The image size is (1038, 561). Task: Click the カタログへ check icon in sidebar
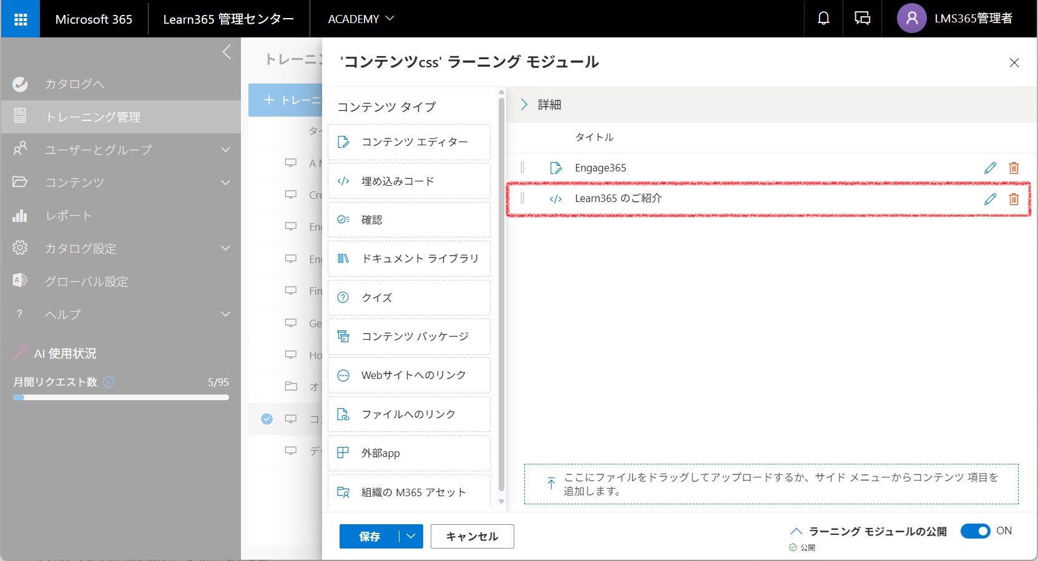[20, 84]
